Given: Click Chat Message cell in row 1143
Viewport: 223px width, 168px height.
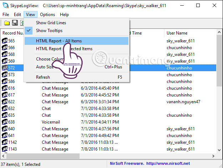Looking at the screenshot, I should click(55, 149).
